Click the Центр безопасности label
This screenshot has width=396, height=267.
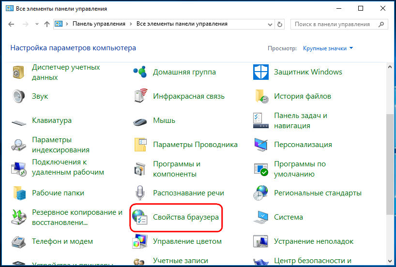pyautogui.click(x=313, y=261)
